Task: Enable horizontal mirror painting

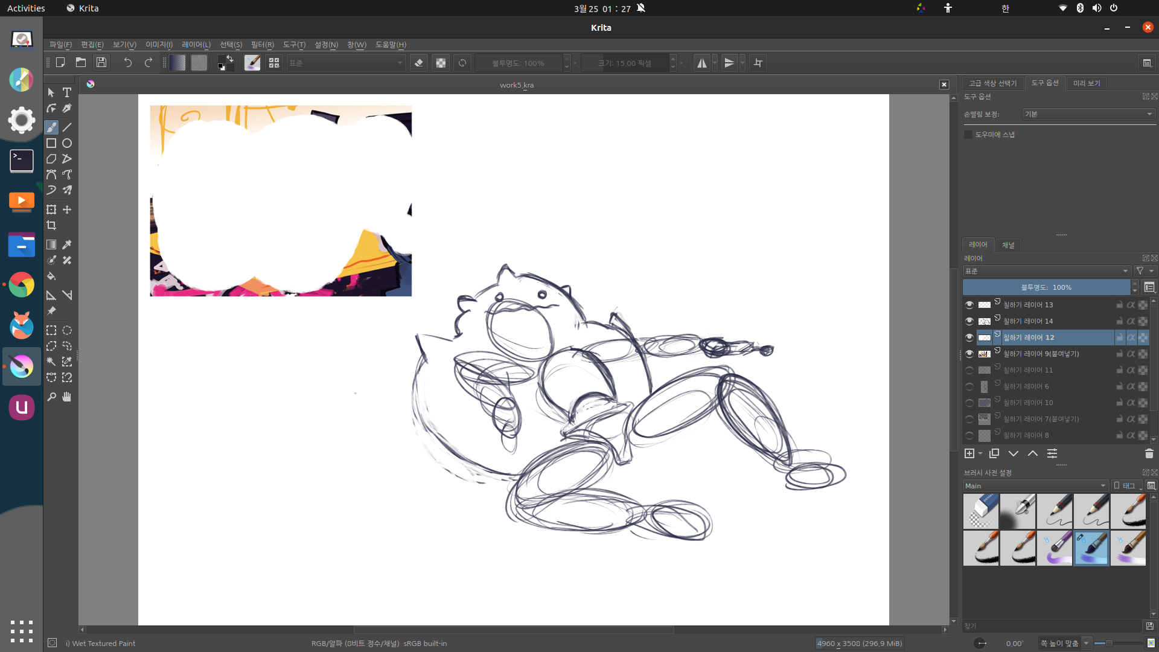Action: point(701,63)
